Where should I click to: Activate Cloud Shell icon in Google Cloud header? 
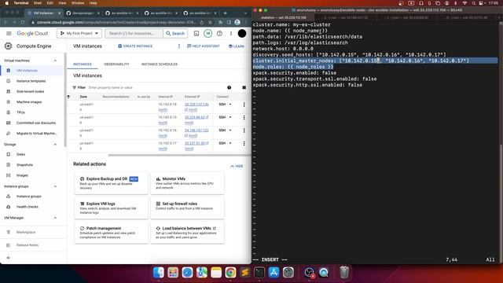pyautogui.click(x=196, y=33)
